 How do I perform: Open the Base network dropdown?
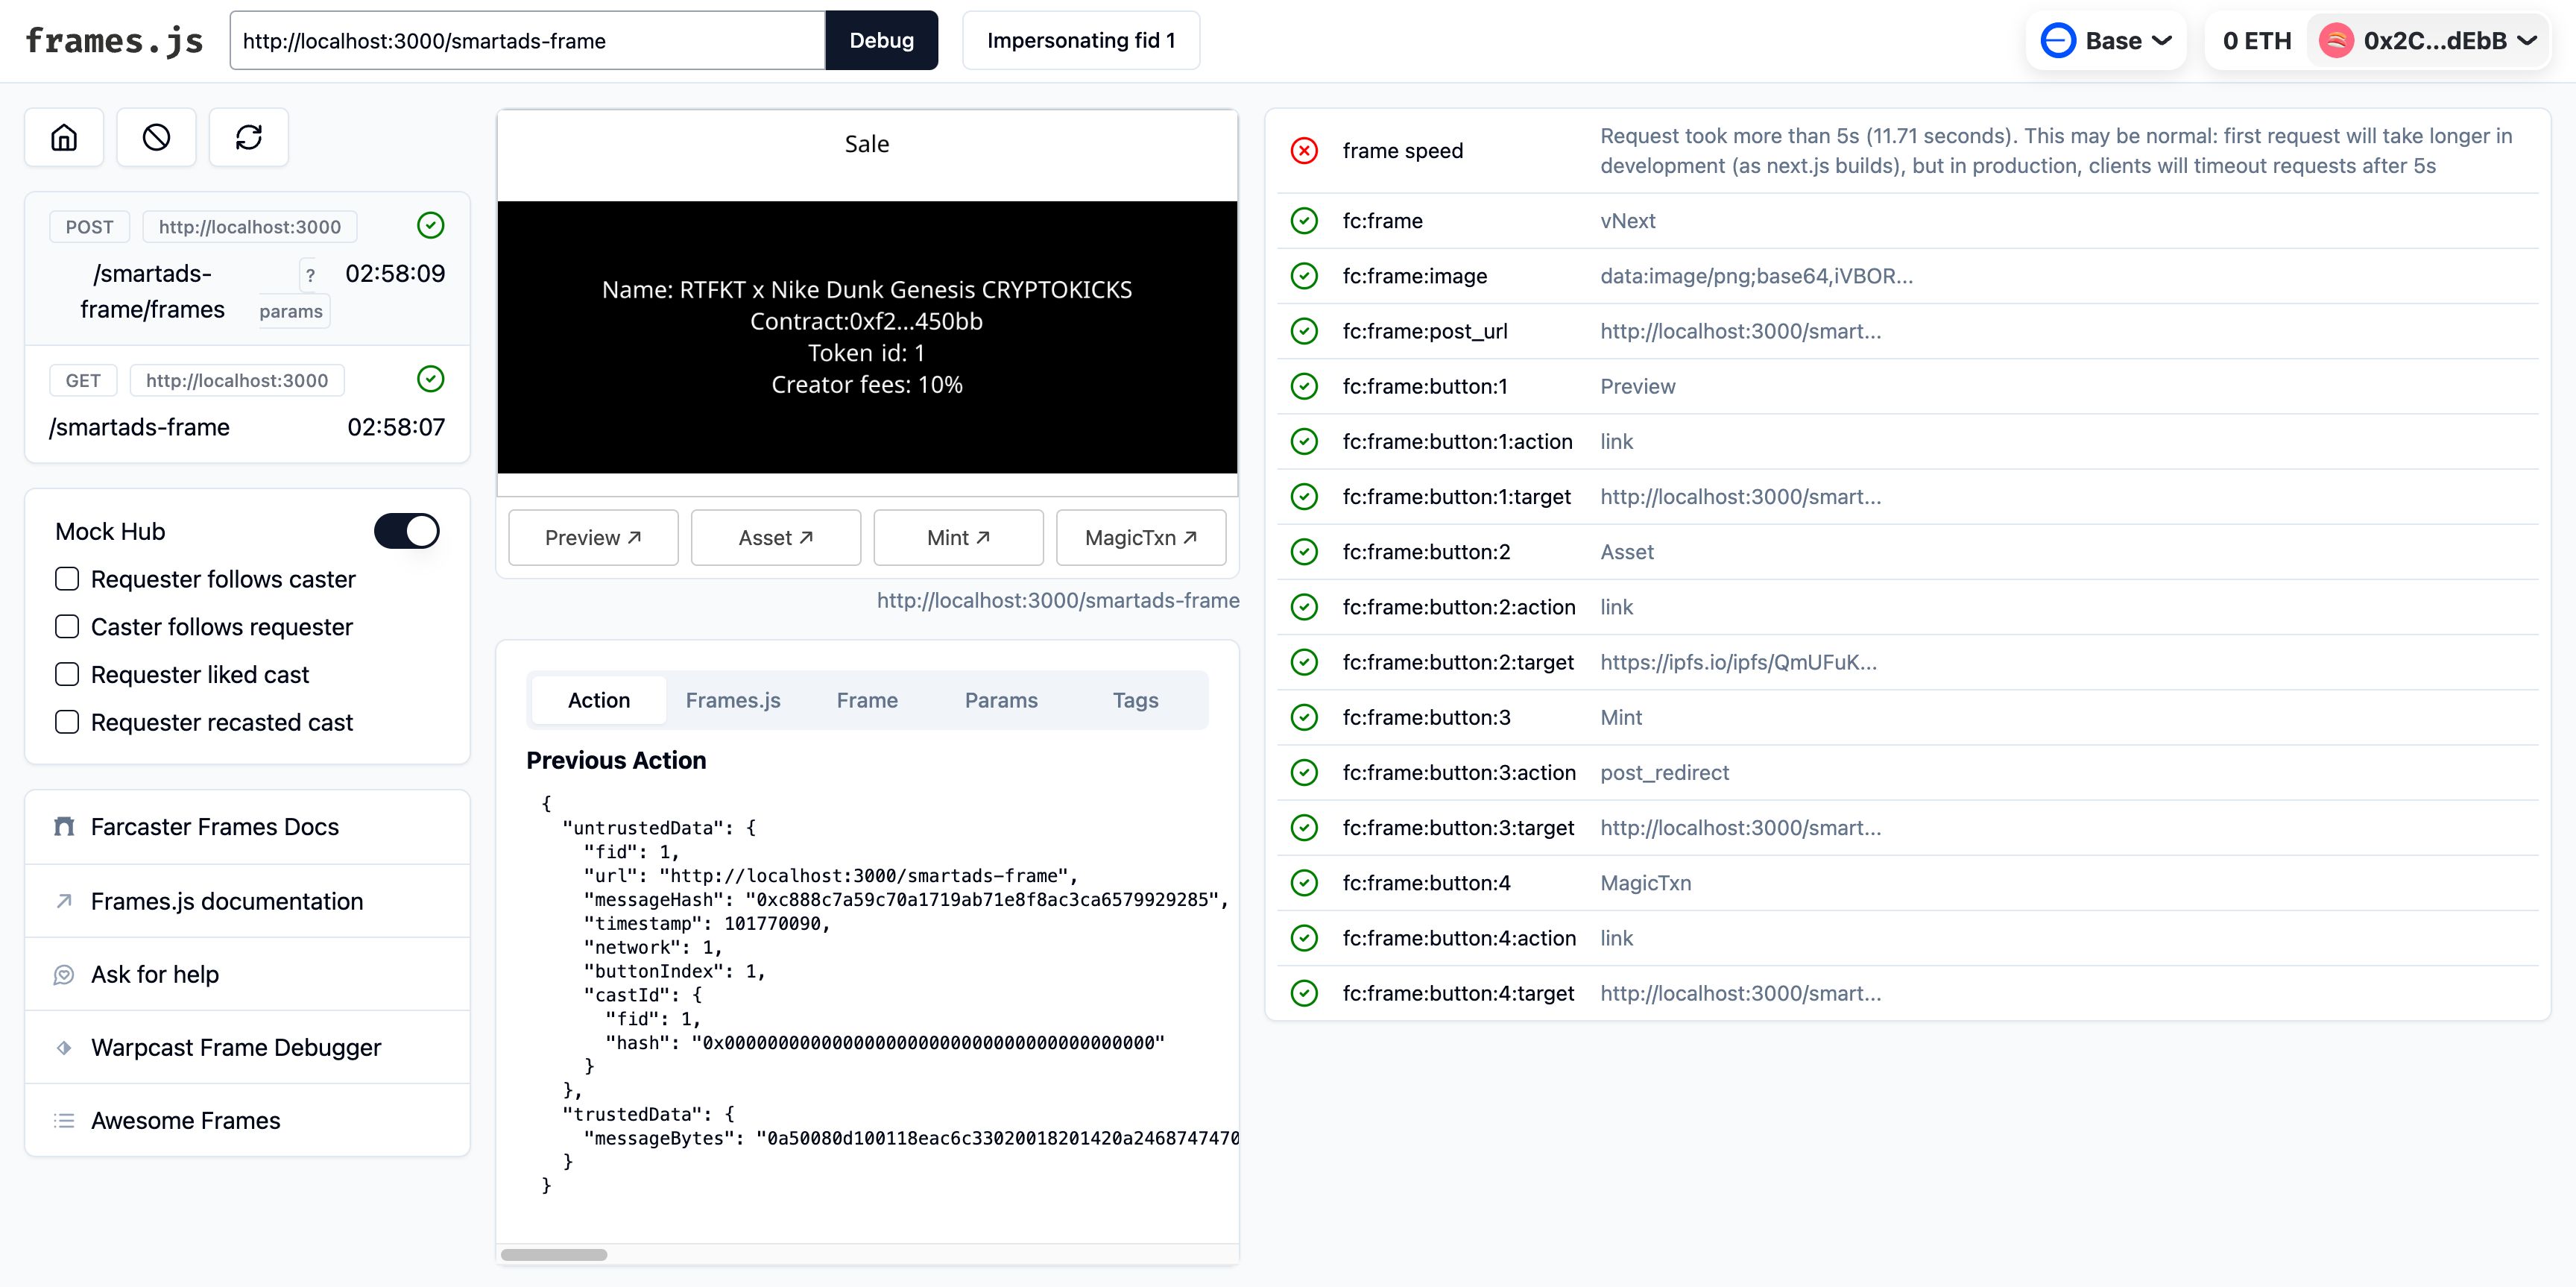(2106, 41)
